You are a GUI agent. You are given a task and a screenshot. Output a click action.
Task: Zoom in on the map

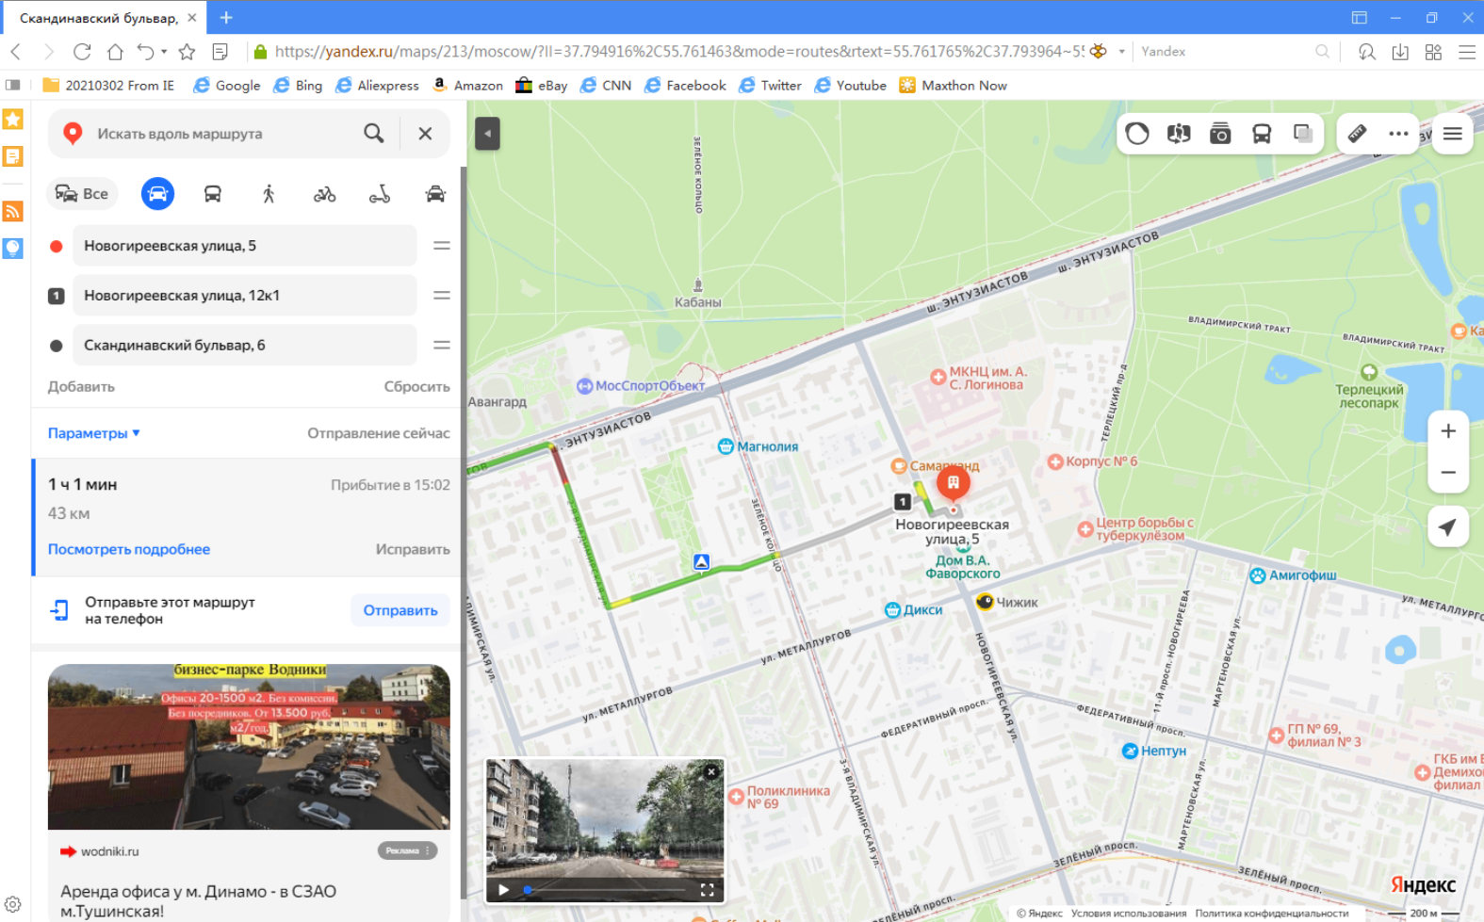pyautogui.click(x=1448, y=431)
